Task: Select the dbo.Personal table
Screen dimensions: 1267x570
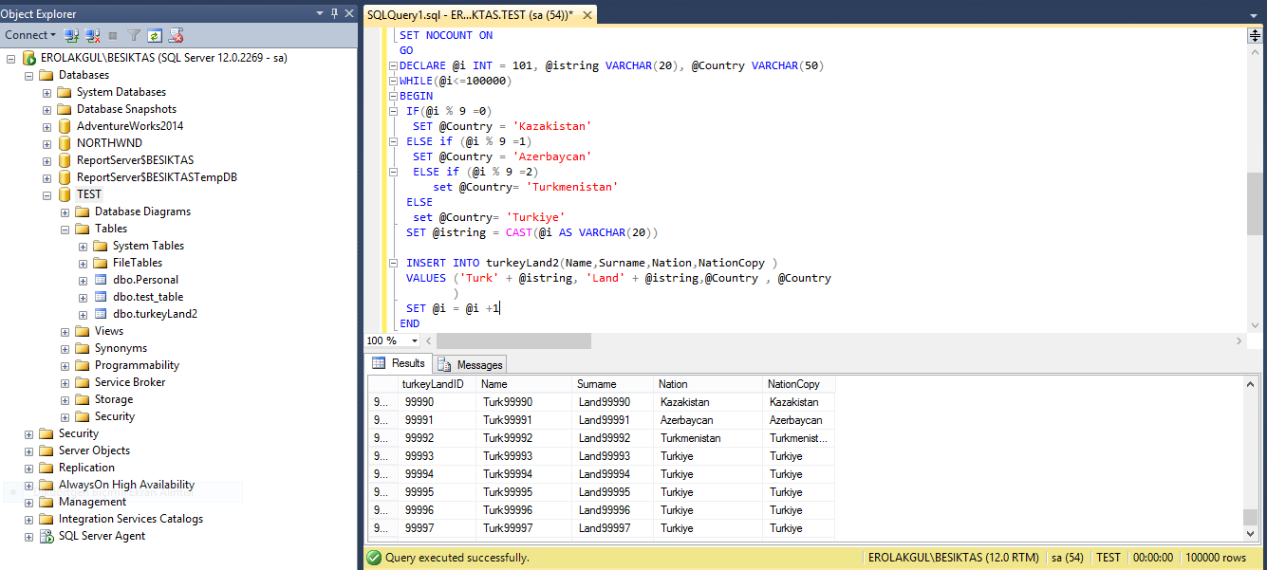Action: pyautogui.click(x=144, y=280)
